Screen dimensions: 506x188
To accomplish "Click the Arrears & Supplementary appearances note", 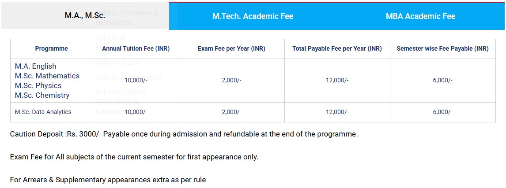I will click(108, 180).
